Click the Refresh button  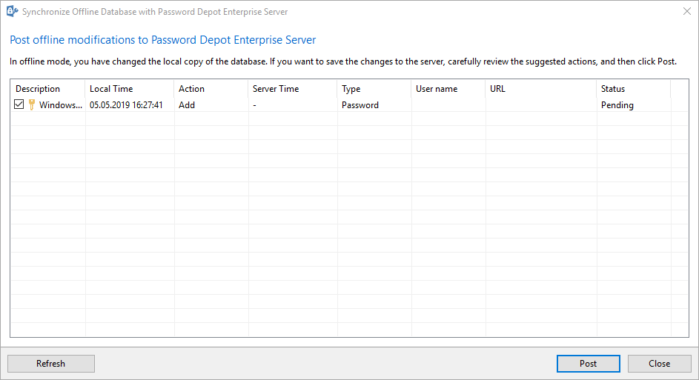(51, 364)
